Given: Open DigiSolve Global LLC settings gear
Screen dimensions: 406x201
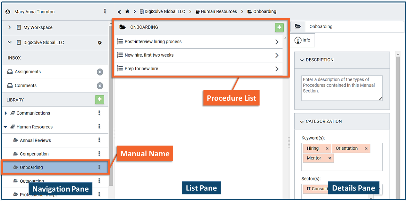Looking at the screenshot, I should (100, 43).
